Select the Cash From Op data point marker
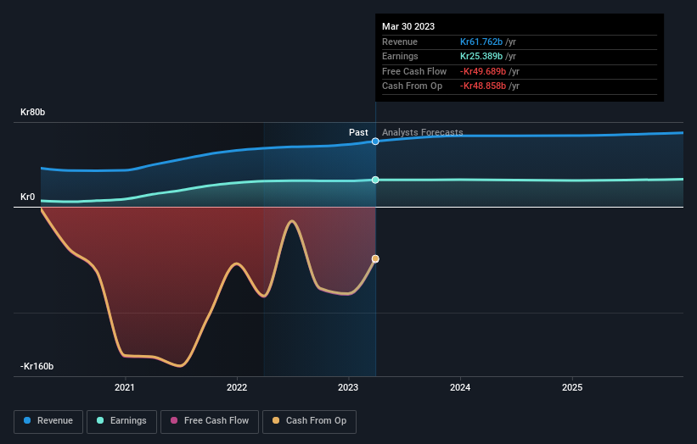Viewport: 697px width, 444px height. [x=375, y=258]
